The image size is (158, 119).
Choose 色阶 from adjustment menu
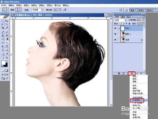135,86
